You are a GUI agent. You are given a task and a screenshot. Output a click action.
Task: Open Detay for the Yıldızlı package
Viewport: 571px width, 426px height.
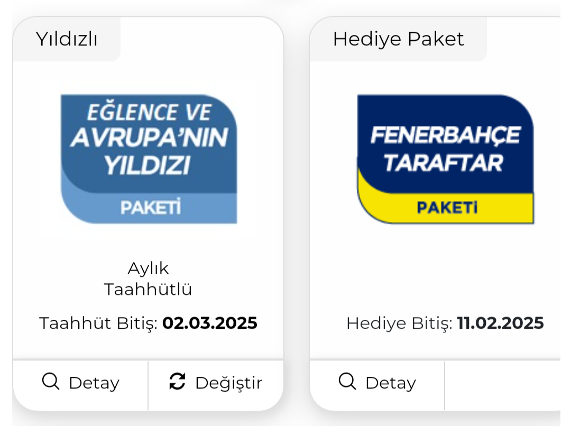pos(81,383)
